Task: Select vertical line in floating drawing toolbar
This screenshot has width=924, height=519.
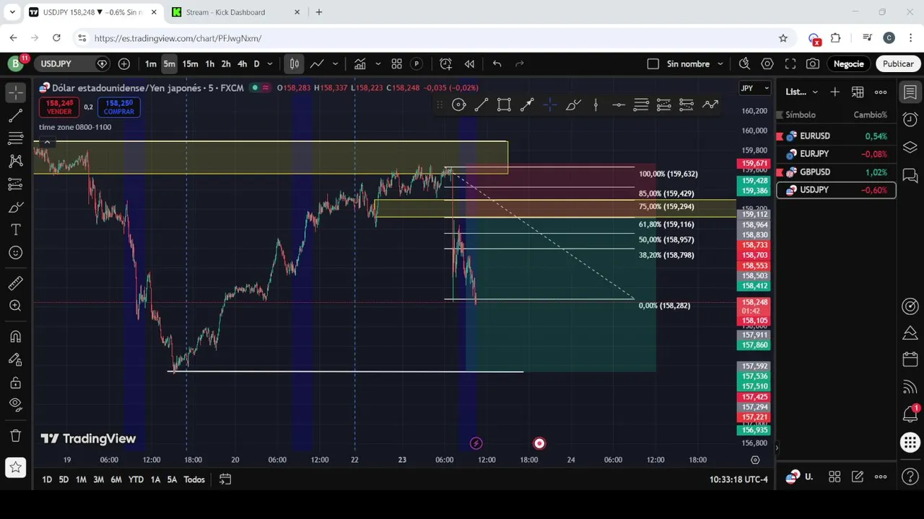Action: pyautogui.click(x=596, y=105)
